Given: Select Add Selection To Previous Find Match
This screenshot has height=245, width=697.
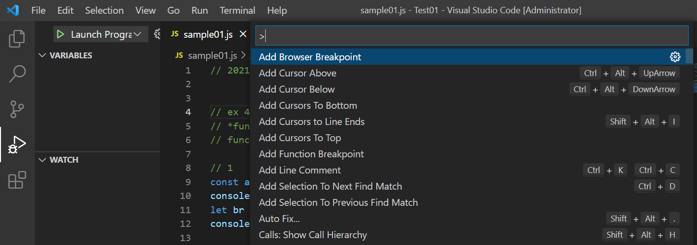Looking at the screenshot, I should [x=469, y=202].
